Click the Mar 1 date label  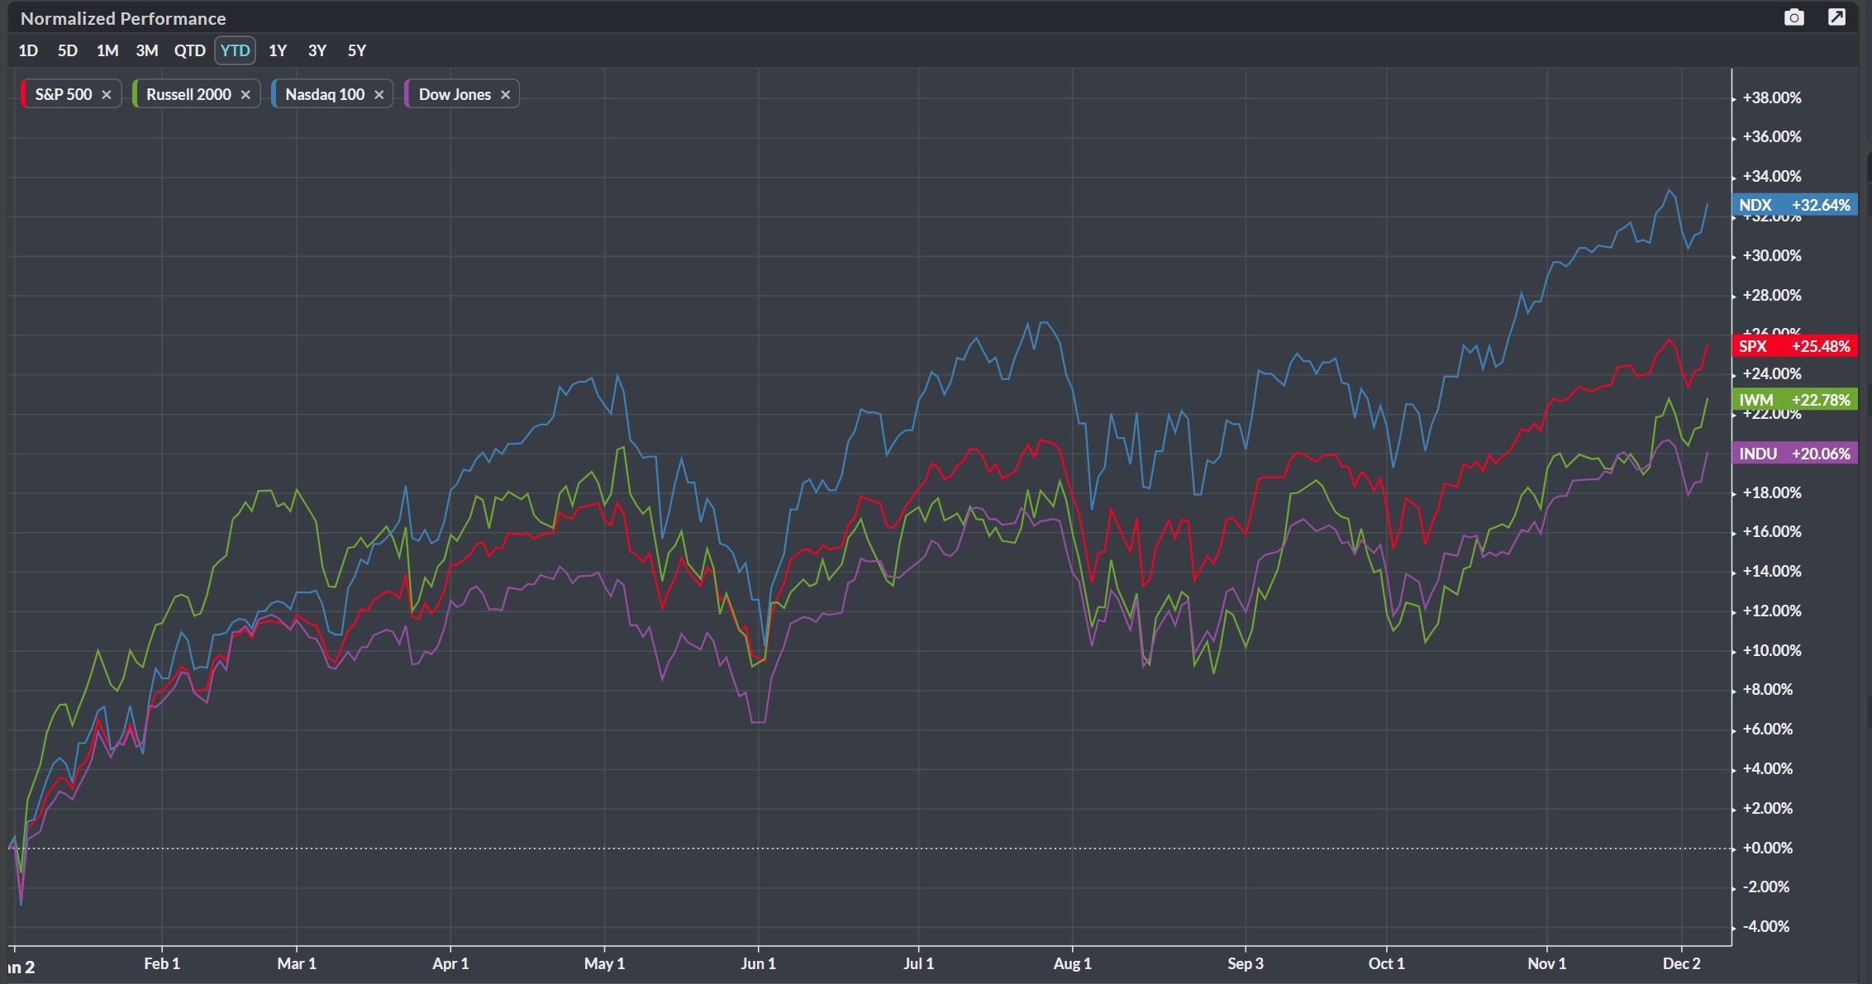tap(297, 963)
